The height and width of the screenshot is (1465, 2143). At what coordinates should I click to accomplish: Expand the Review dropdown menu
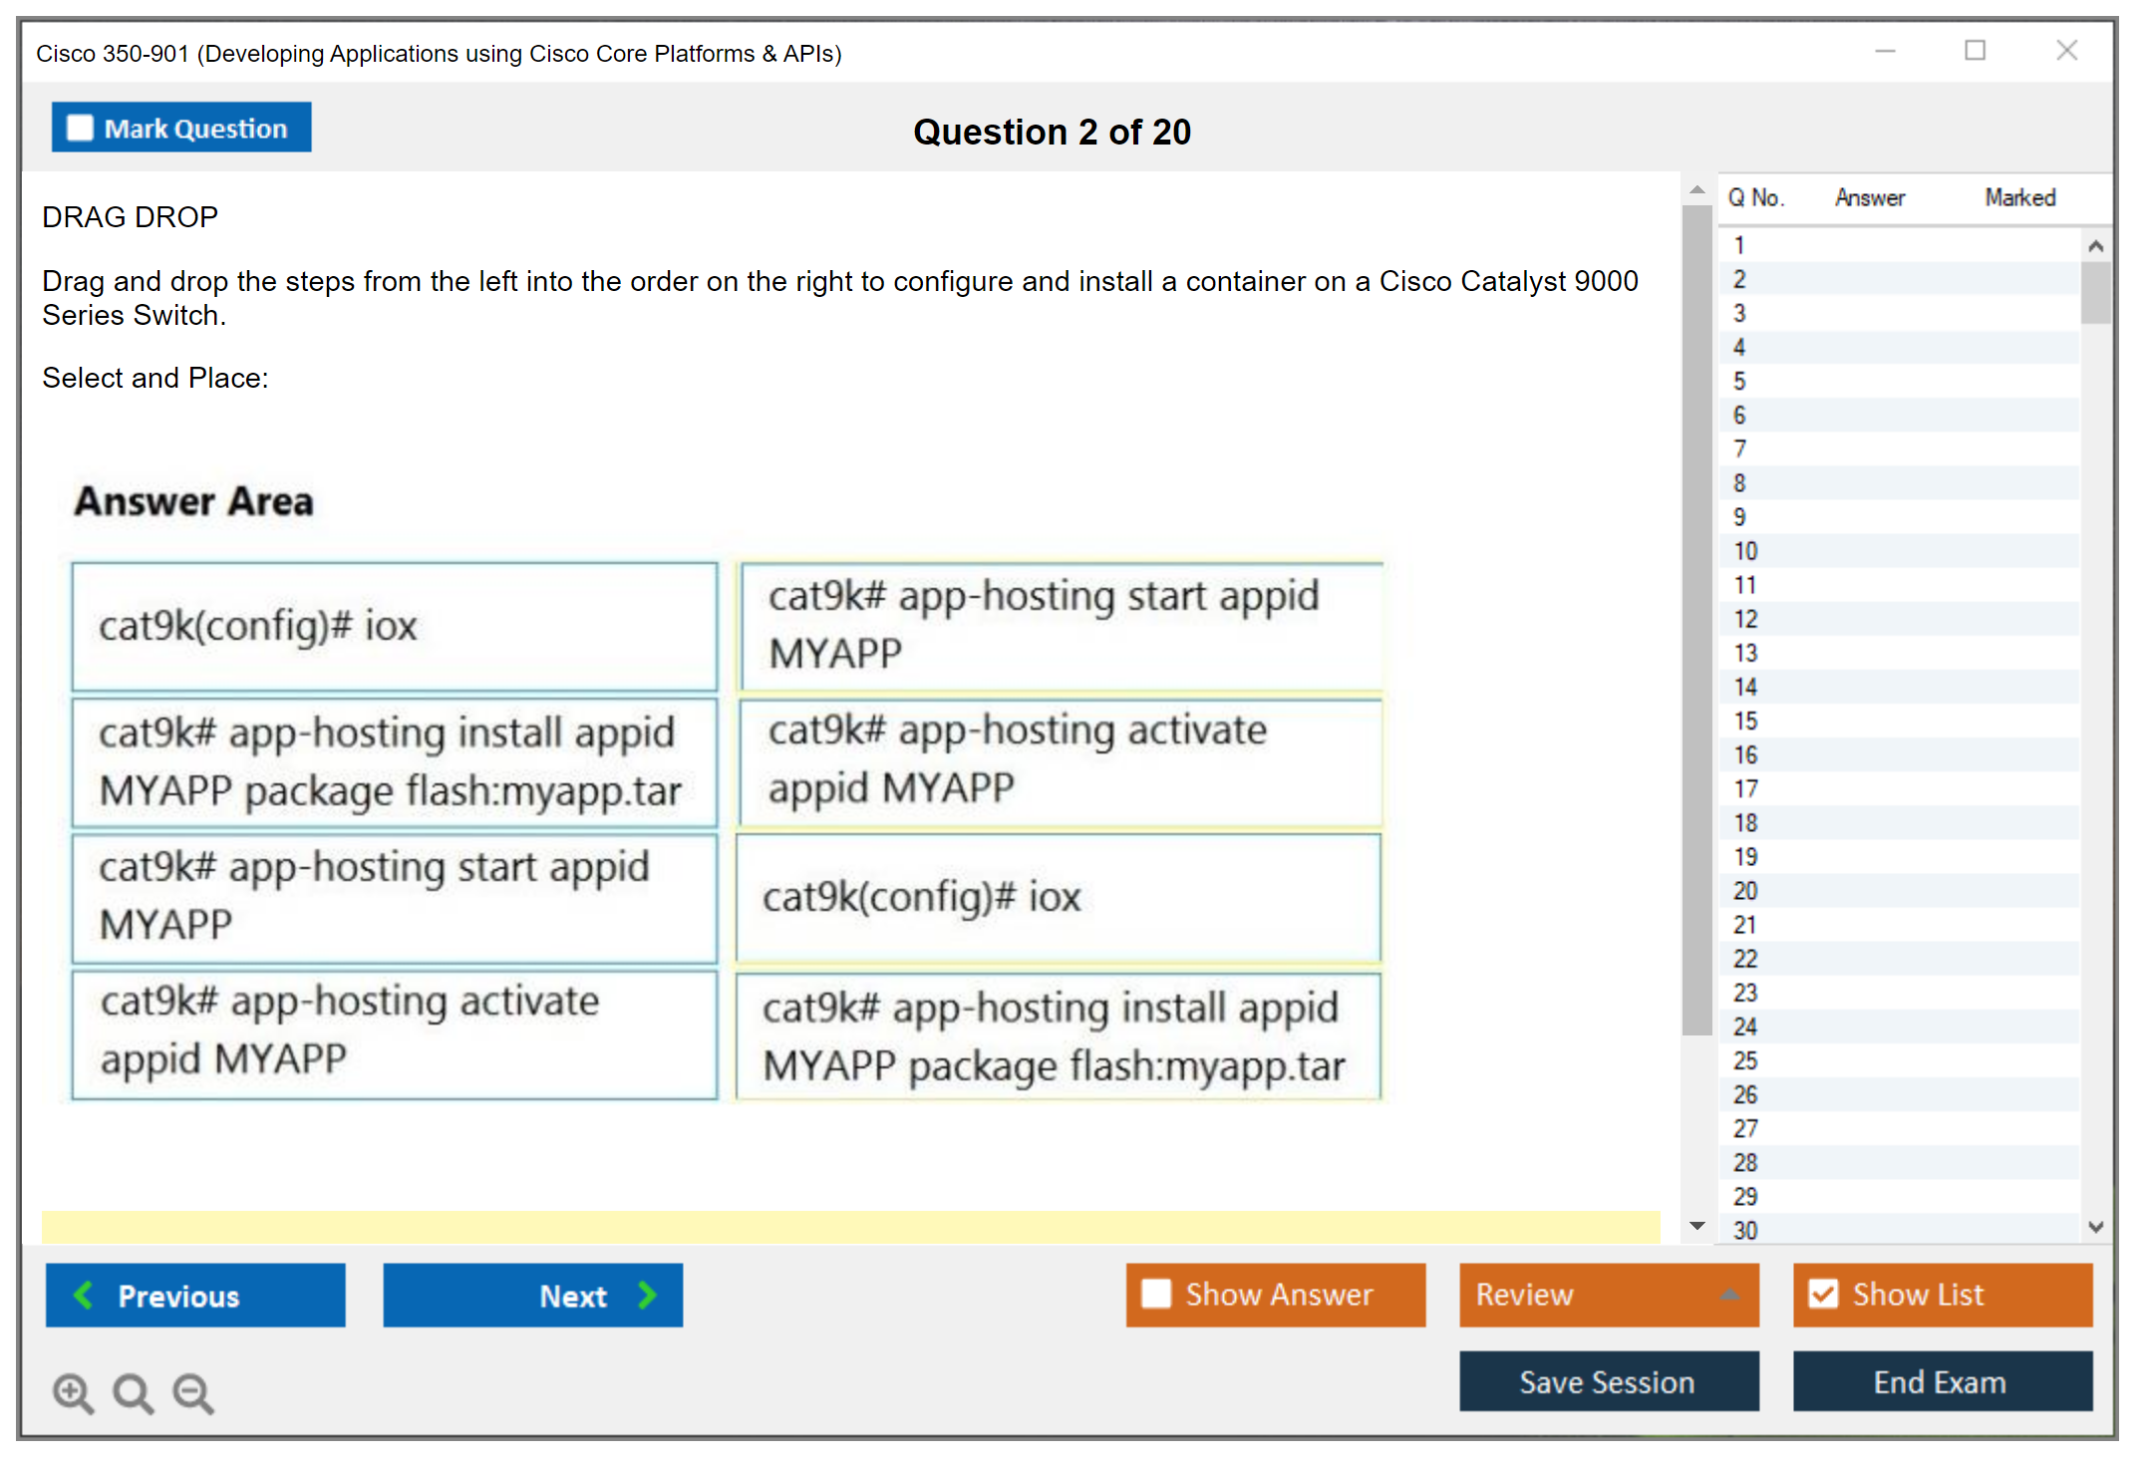1729,1295
